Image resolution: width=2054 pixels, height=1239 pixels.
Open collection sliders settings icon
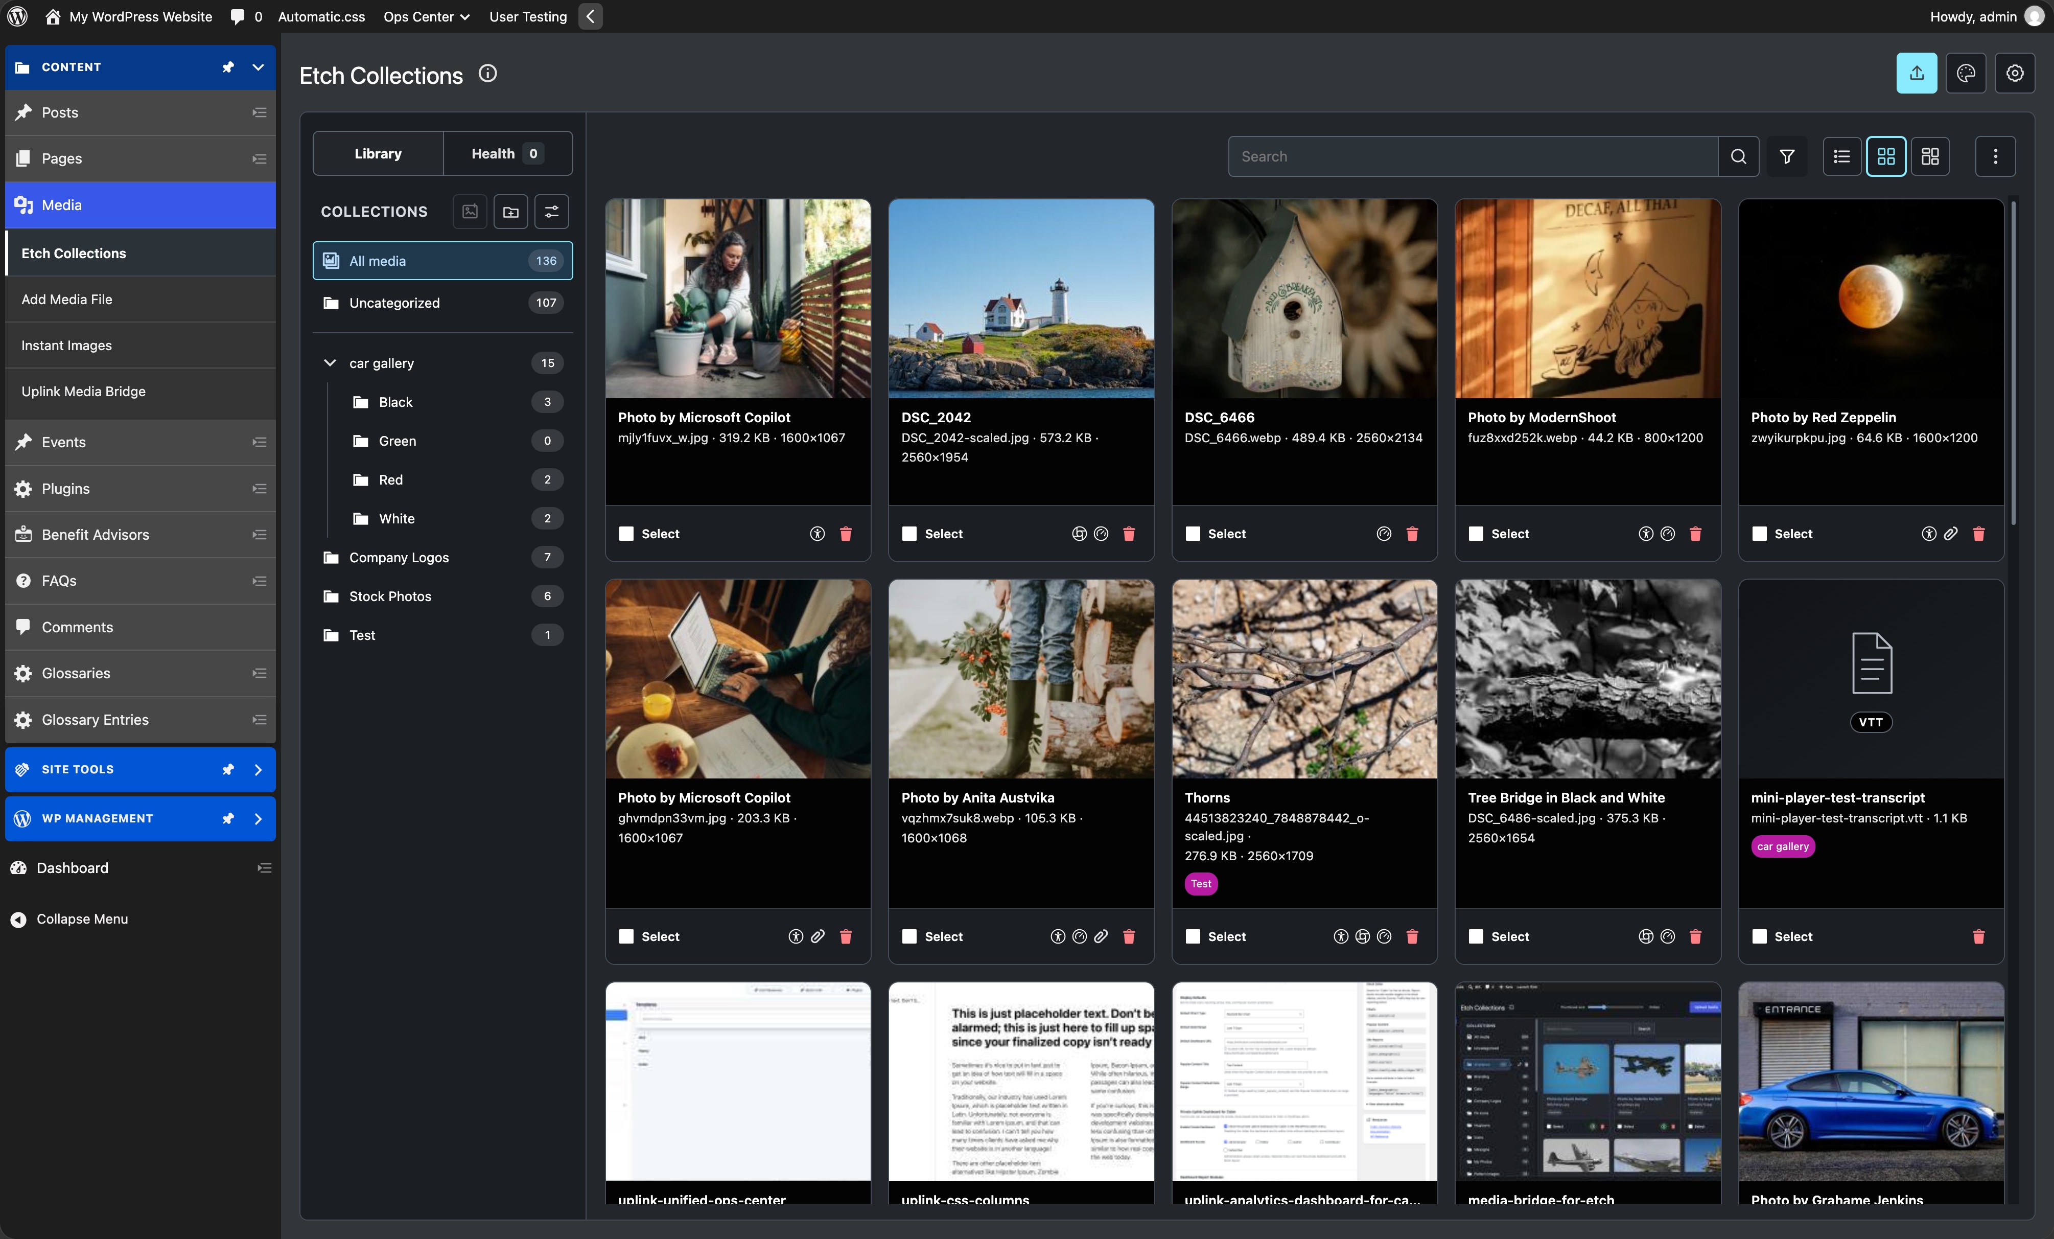552,212
